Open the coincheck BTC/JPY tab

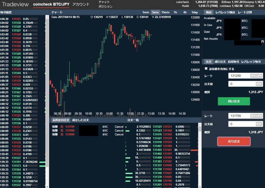(51, 4)
